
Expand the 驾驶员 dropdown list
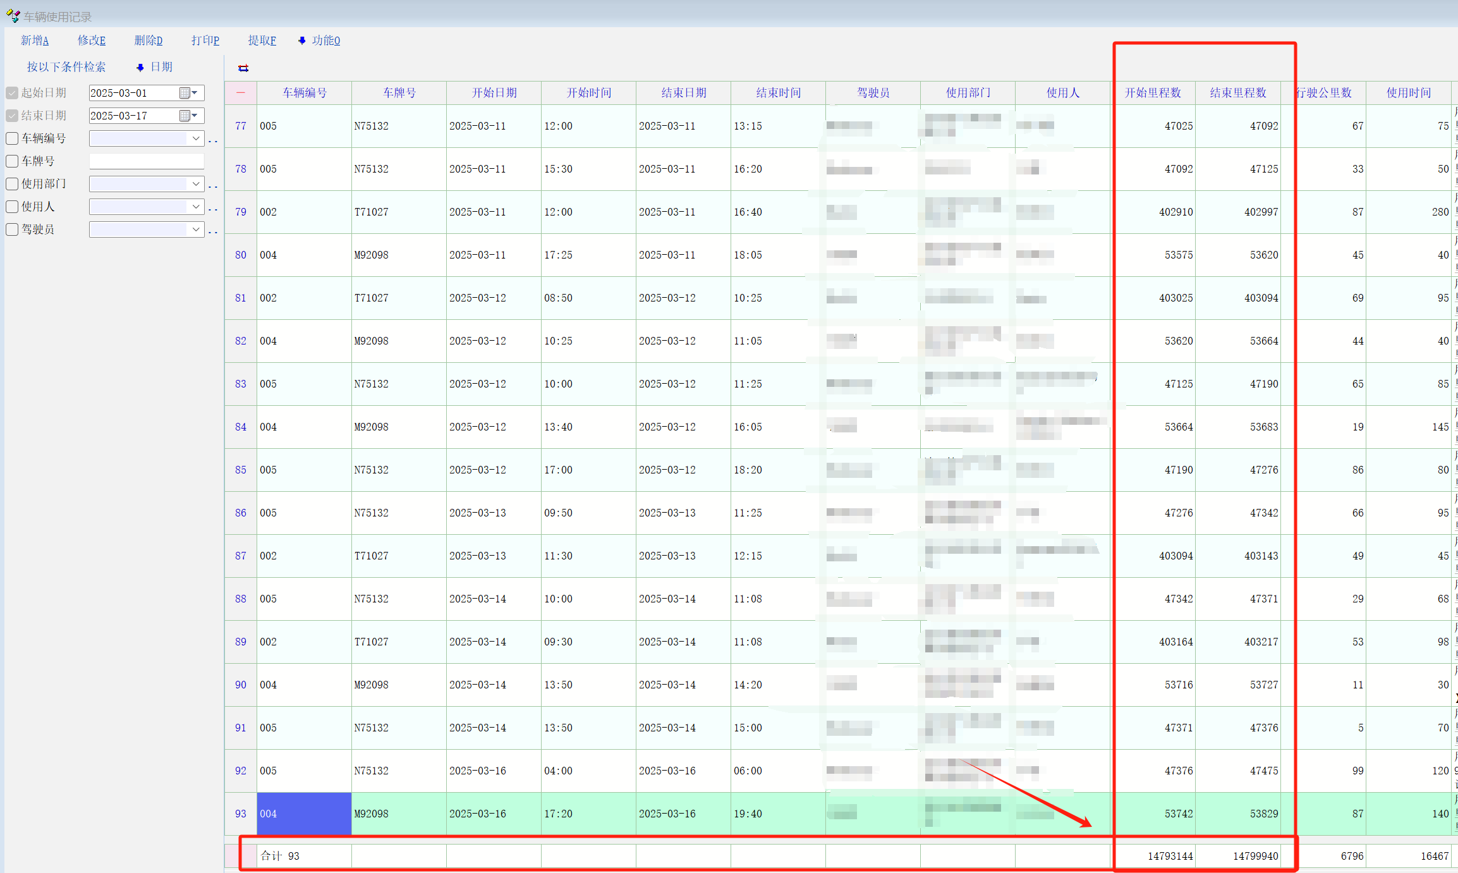(x=196, y=229)
